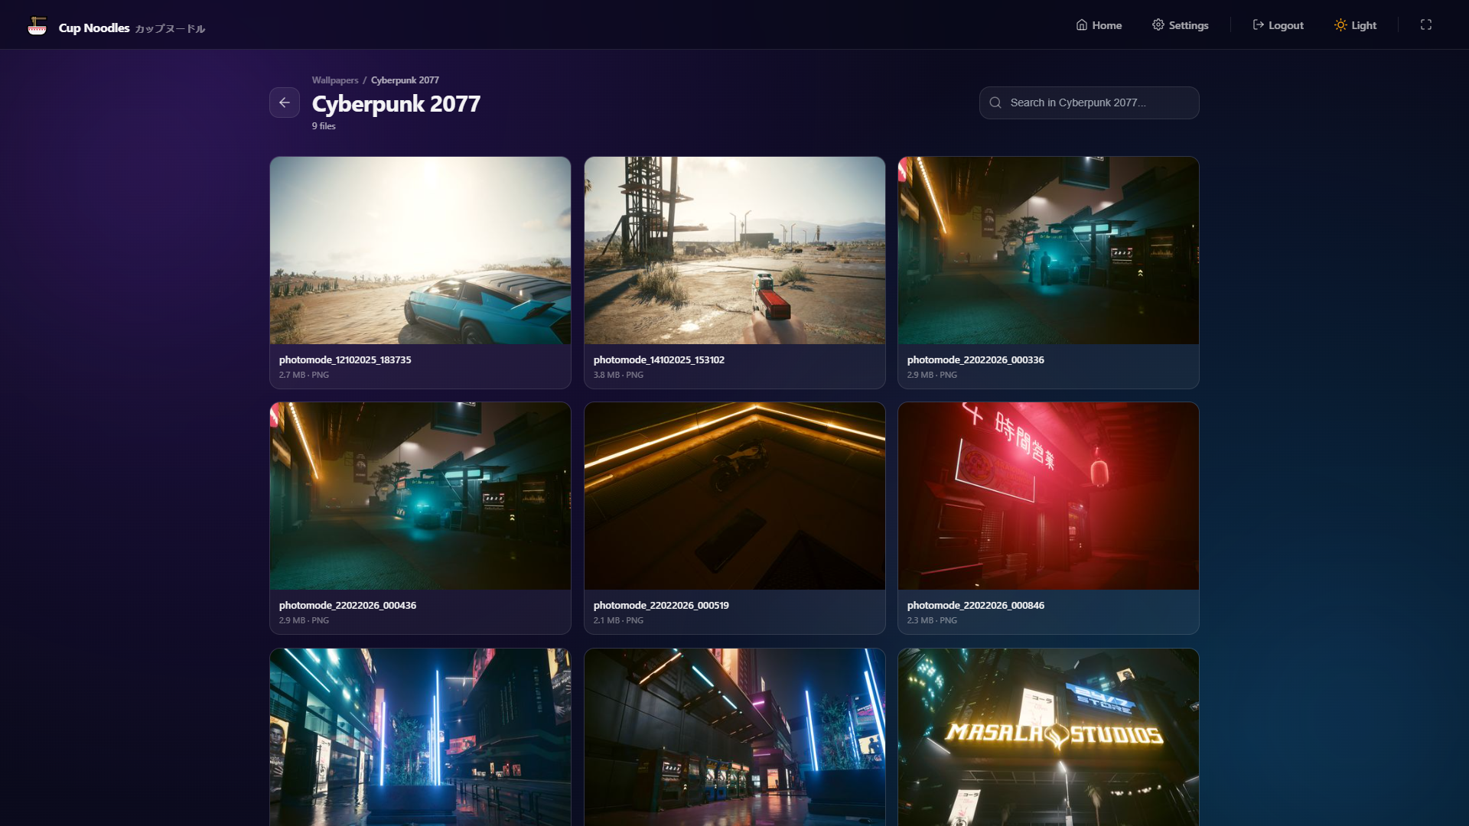Open the blue neon pillars street thumbnail

click(420, 737)
